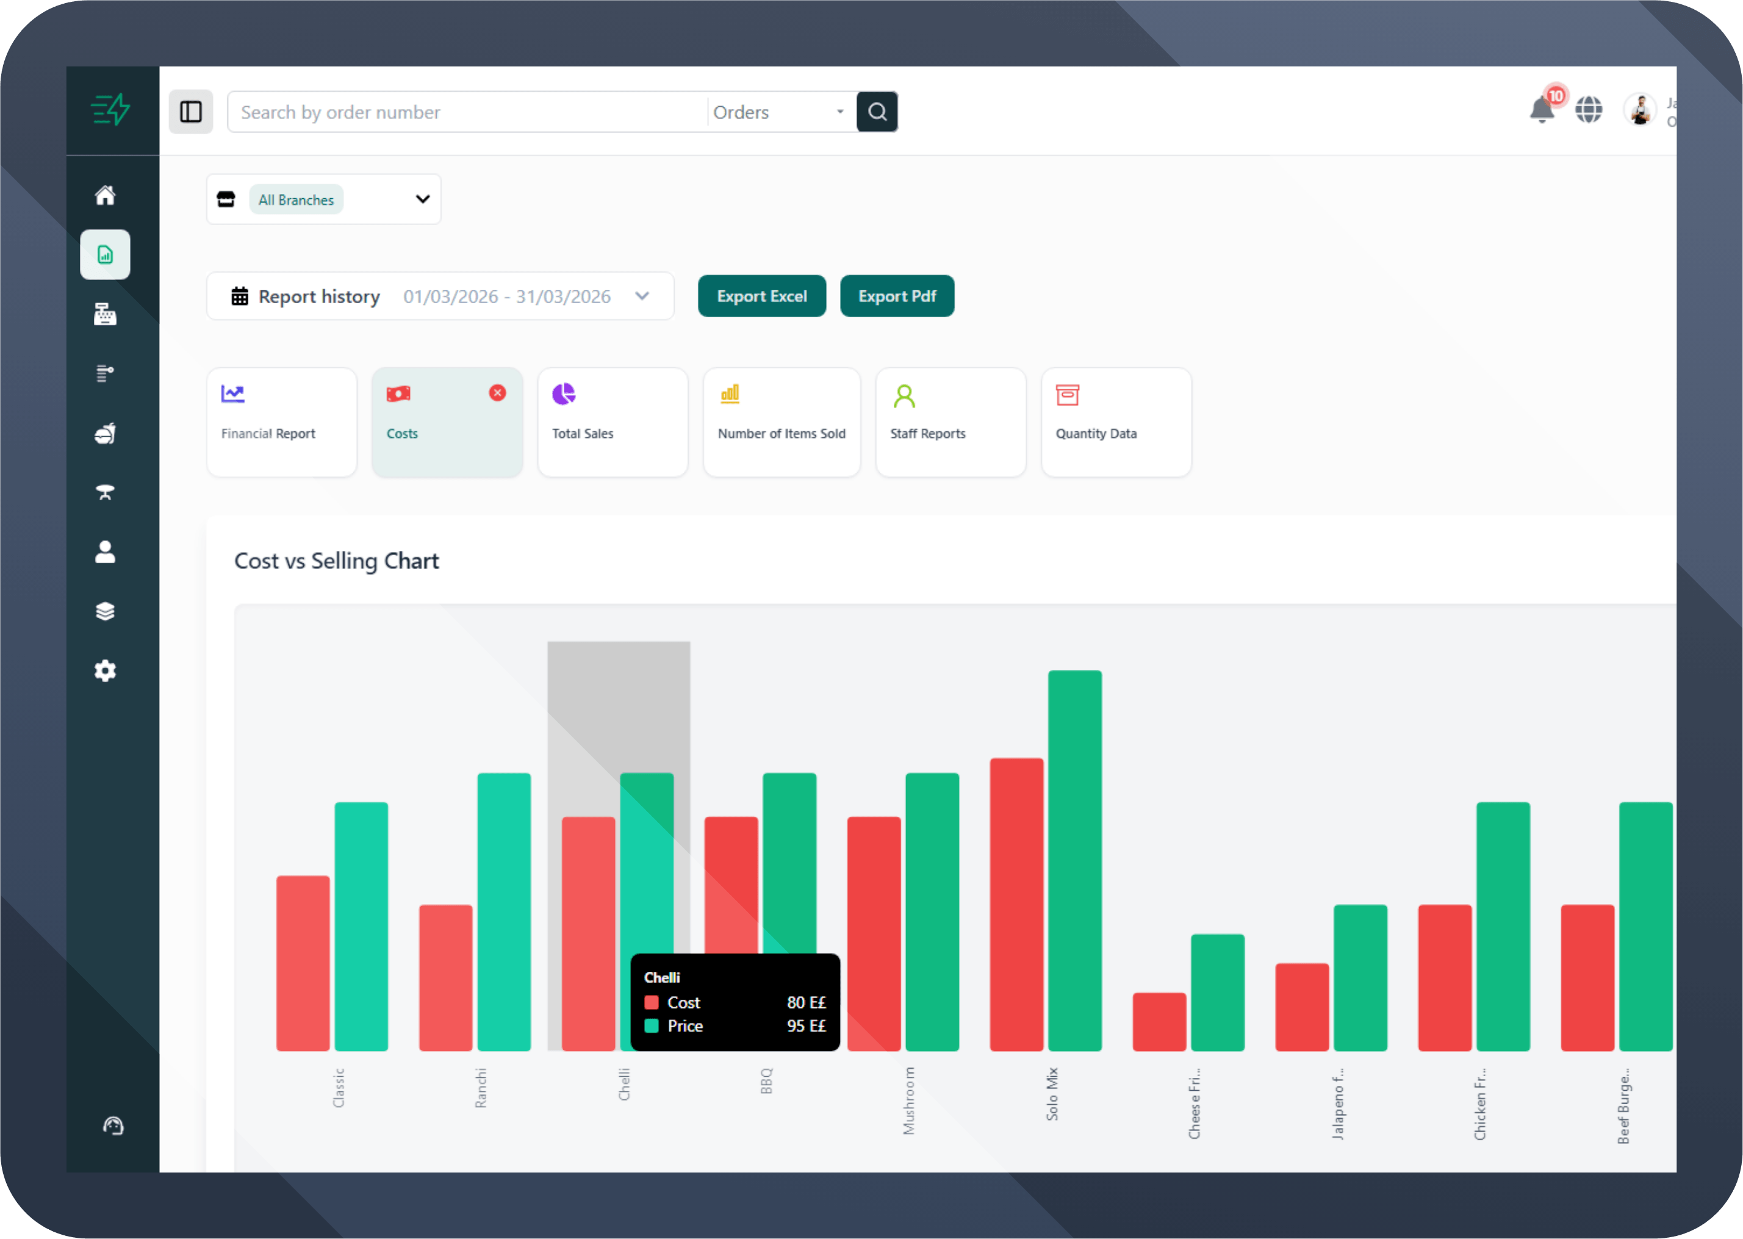Image resolution: width=1743 pixels, height=1239 pixels.
Task: Click the Export Pdf button
Action: [x=896, y=296]
